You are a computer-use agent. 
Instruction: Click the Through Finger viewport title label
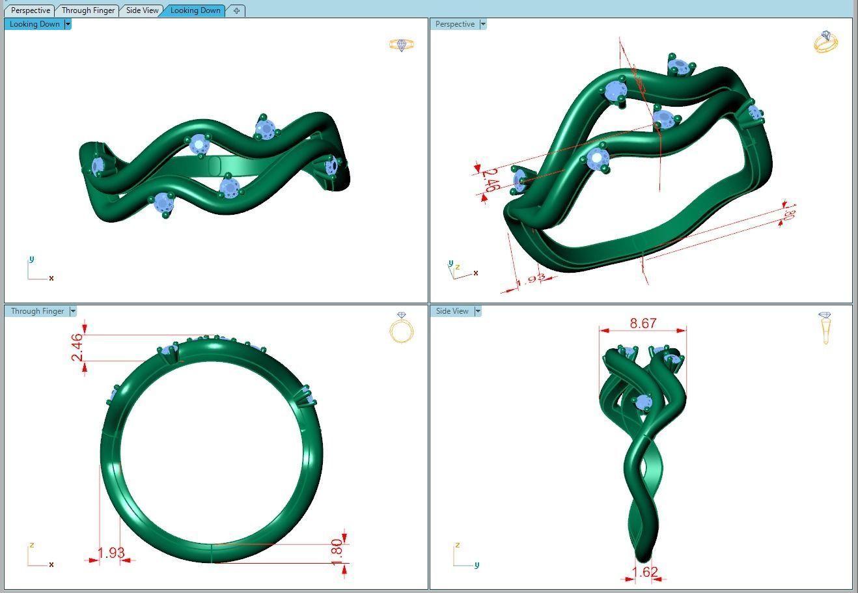click(37, 311)
